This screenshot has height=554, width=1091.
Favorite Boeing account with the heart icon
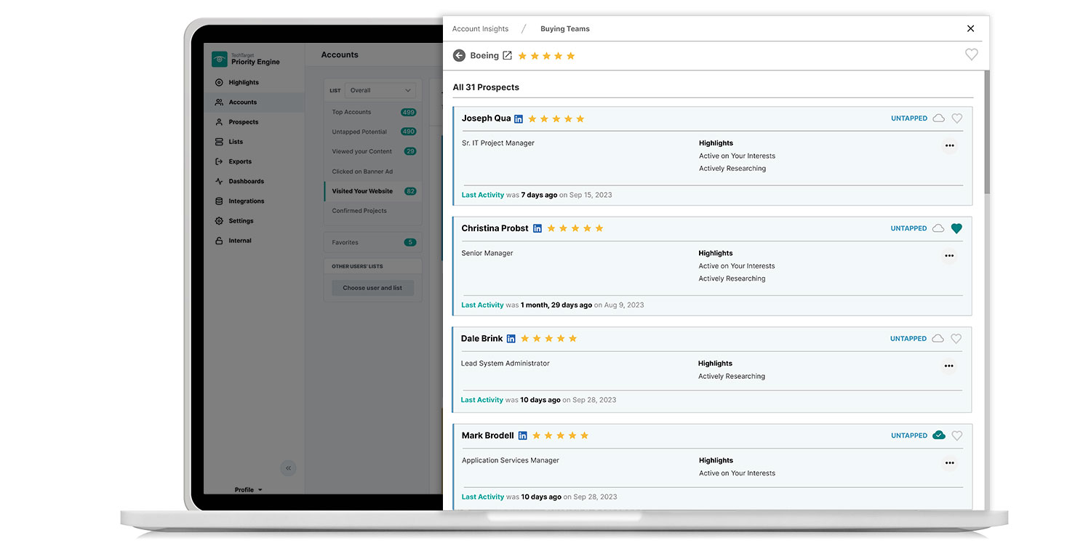click(971, 55)
